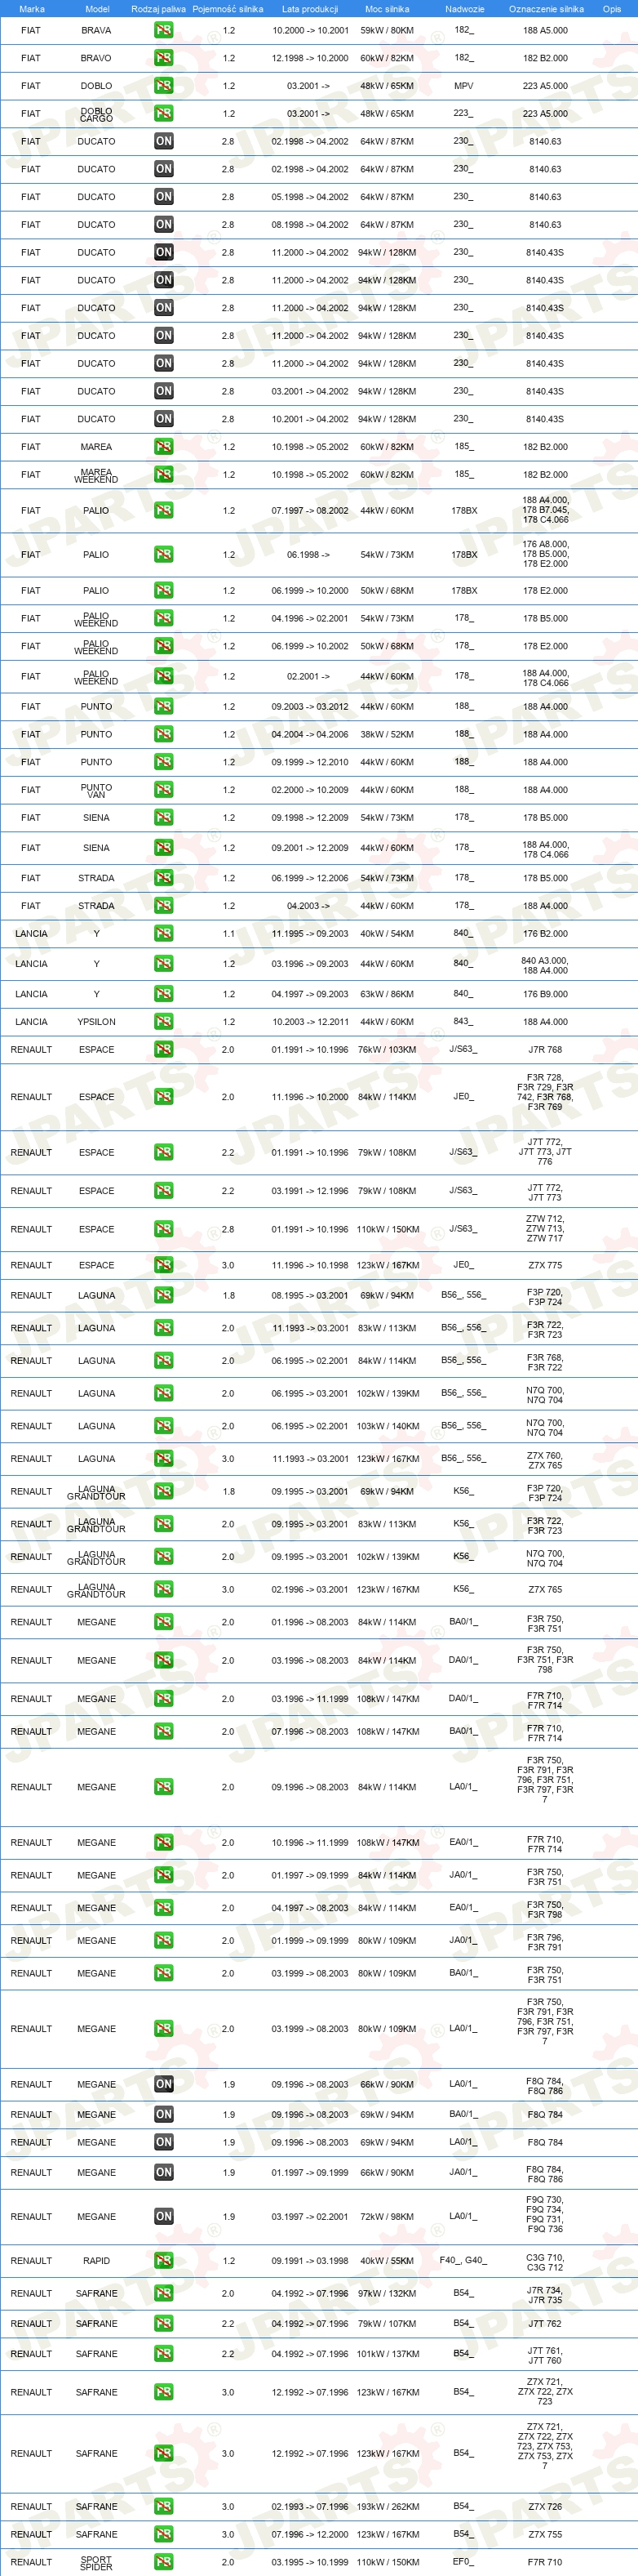This screenshot has height=2576, width=638.
Task: Click body code F40_, G40_
Action: click(463, 2260)
